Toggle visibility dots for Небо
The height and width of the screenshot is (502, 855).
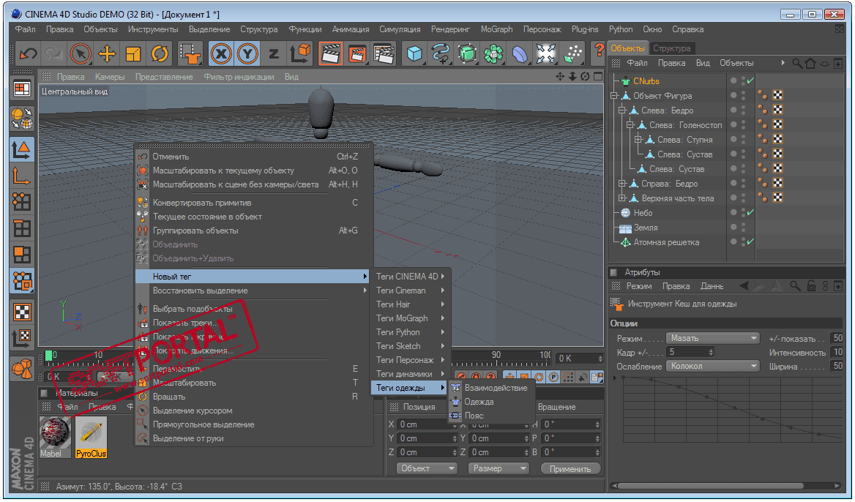coord(744,213)
